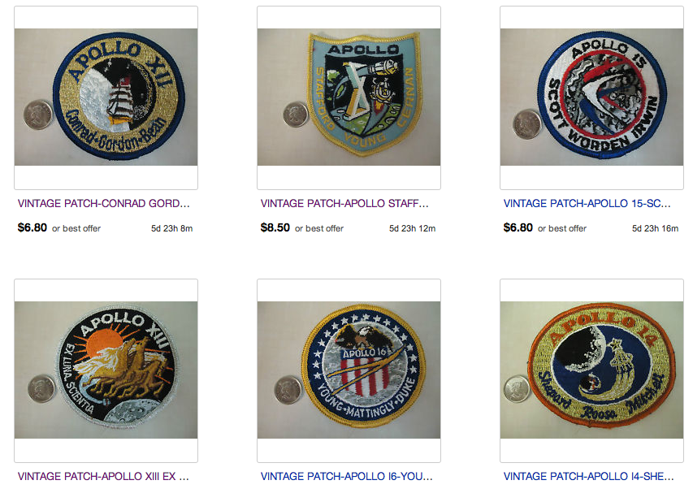Open the Apollo XII patch thumbnail
This screenshot has height=489, width=693.
tap(106, 97)
